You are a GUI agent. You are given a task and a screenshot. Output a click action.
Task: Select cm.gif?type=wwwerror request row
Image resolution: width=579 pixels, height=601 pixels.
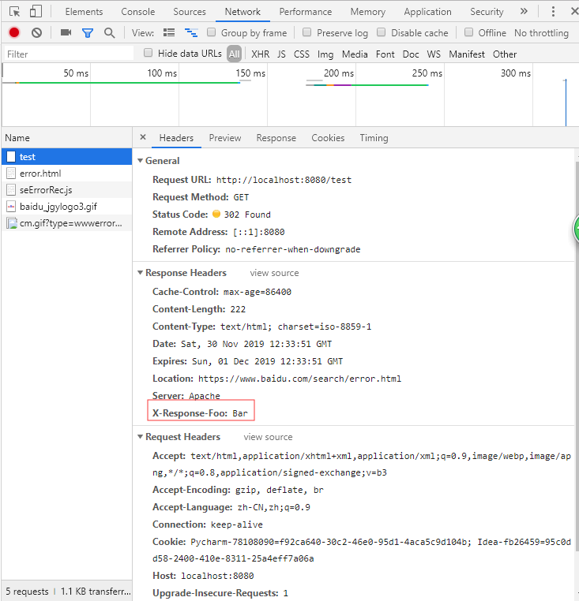(x=67, y=223)
